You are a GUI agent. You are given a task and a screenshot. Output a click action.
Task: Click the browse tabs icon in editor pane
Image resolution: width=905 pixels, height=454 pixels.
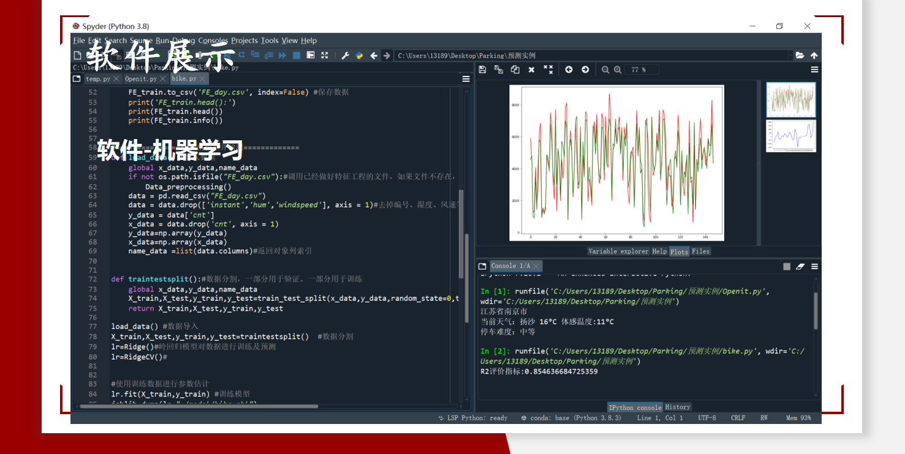[x=77, y=78]
